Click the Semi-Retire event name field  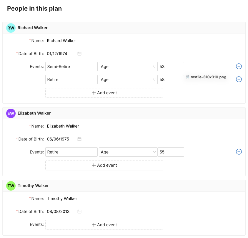[71, 67]
